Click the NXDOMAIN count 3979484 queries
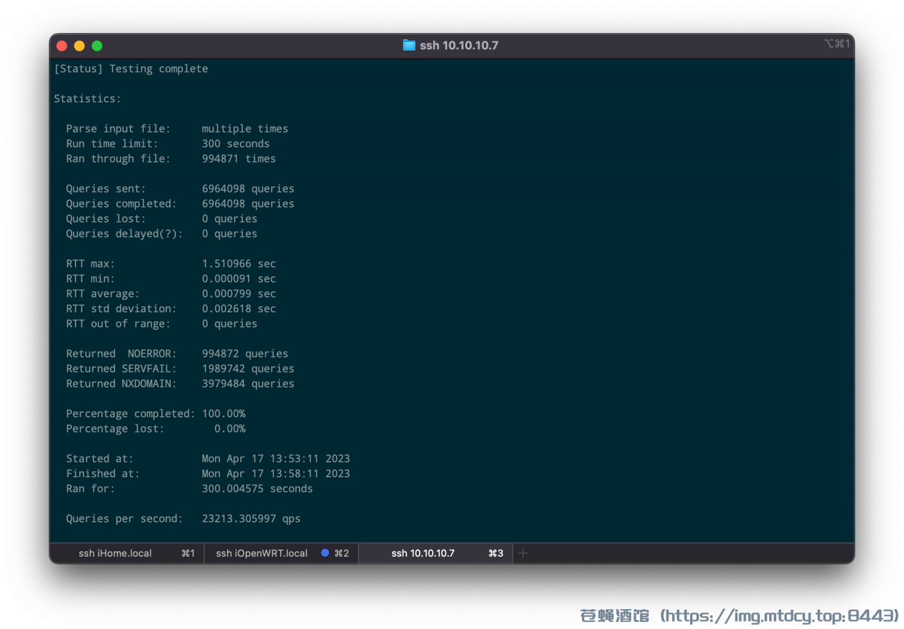 click(248, 383)
